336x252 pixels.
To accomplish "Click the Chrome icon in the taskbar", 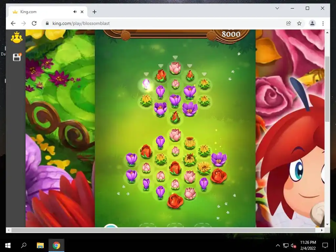I will pyautogui.click(x=56, y=245).
